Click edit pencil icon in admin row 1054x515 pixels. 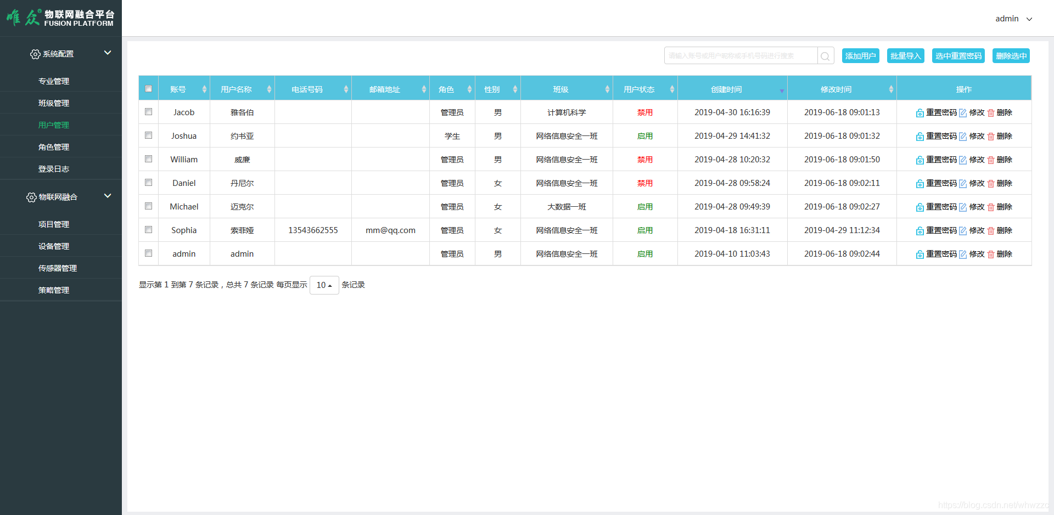coord(963,254)
